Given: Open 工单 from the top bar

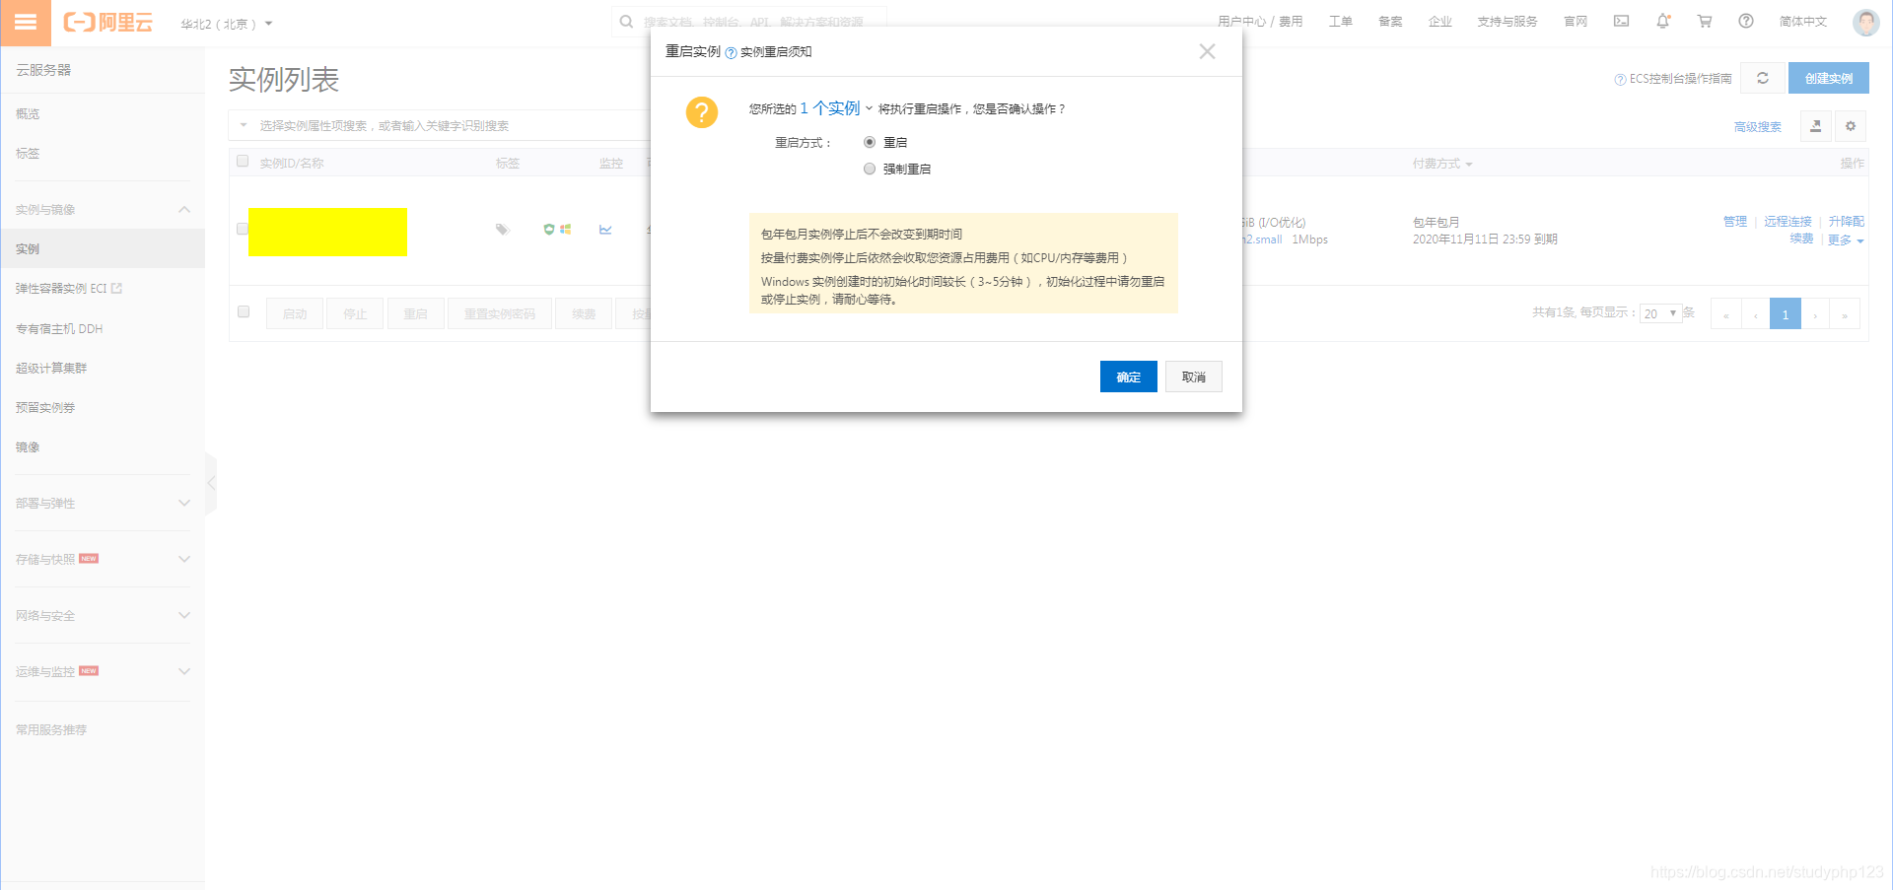Looking at the screenshot, I should [1341, 21].
